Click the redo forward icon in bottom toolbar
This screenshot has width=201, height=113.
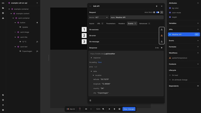[91, 109]
